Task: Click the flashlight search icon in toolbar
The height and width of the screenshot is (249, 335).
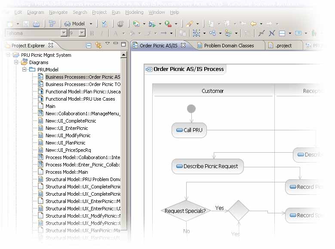Action: click(x=190, y=24)
